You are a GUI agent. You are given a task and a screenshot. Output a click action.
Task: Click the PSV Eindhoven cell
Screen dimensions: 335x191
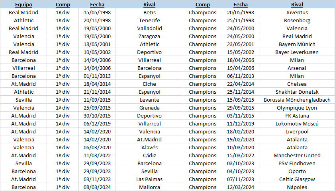[x=297, y=163]
